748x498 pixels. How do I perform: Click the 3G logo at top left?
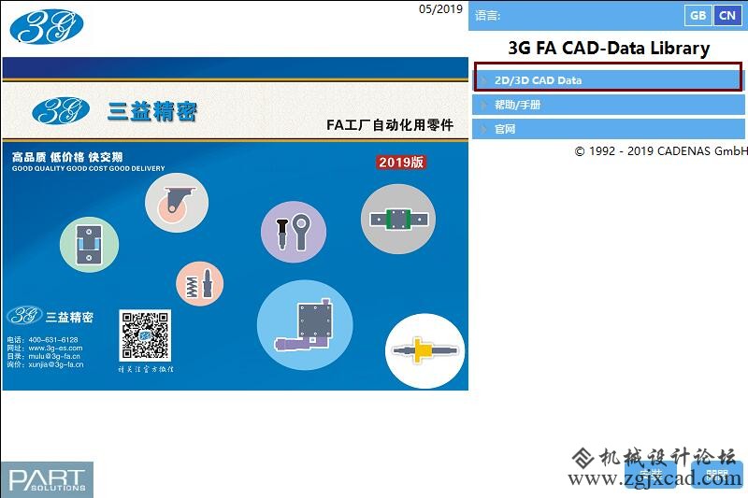click(x=46, y=26)
